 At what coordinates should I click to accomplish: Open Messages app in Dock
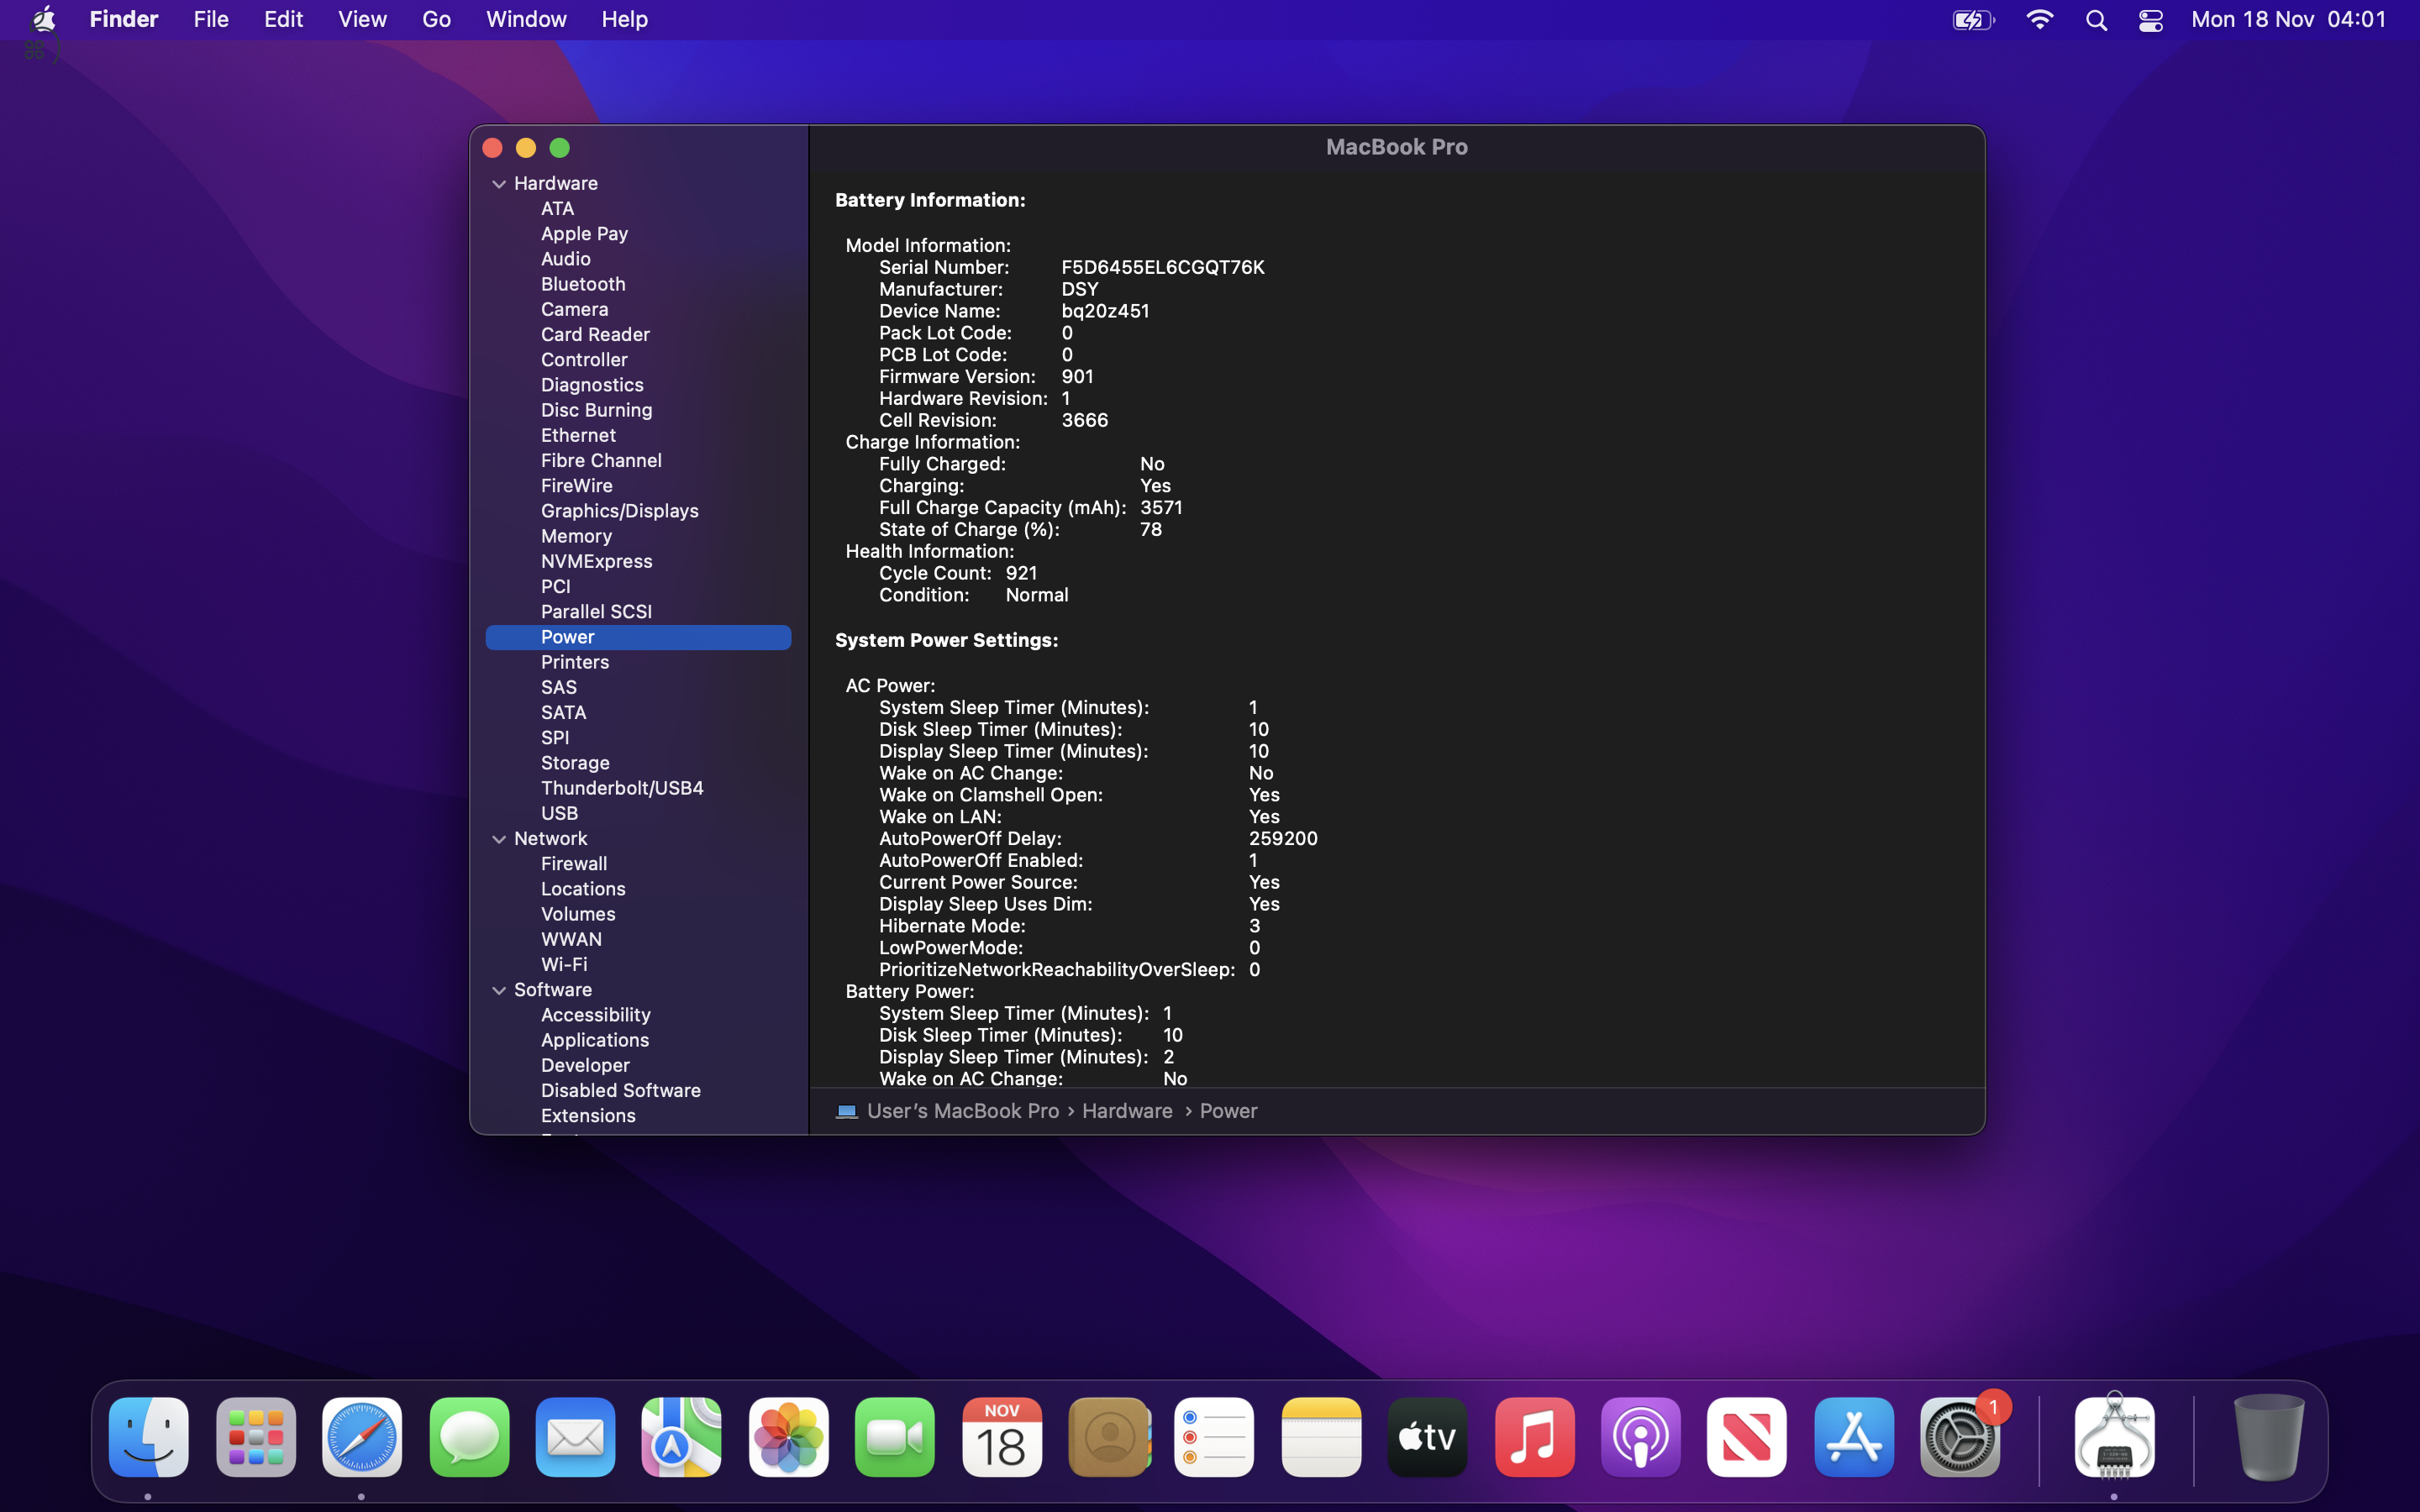coord(469,1437)
